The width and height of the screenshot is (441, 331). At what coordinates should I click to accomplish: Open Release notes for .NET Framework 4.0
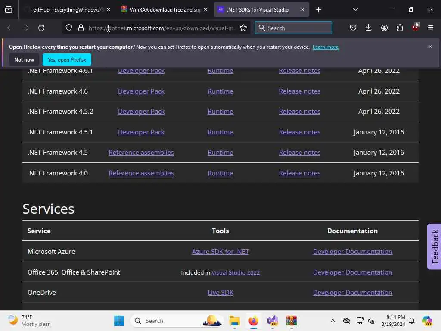click(x=300, y=173)
